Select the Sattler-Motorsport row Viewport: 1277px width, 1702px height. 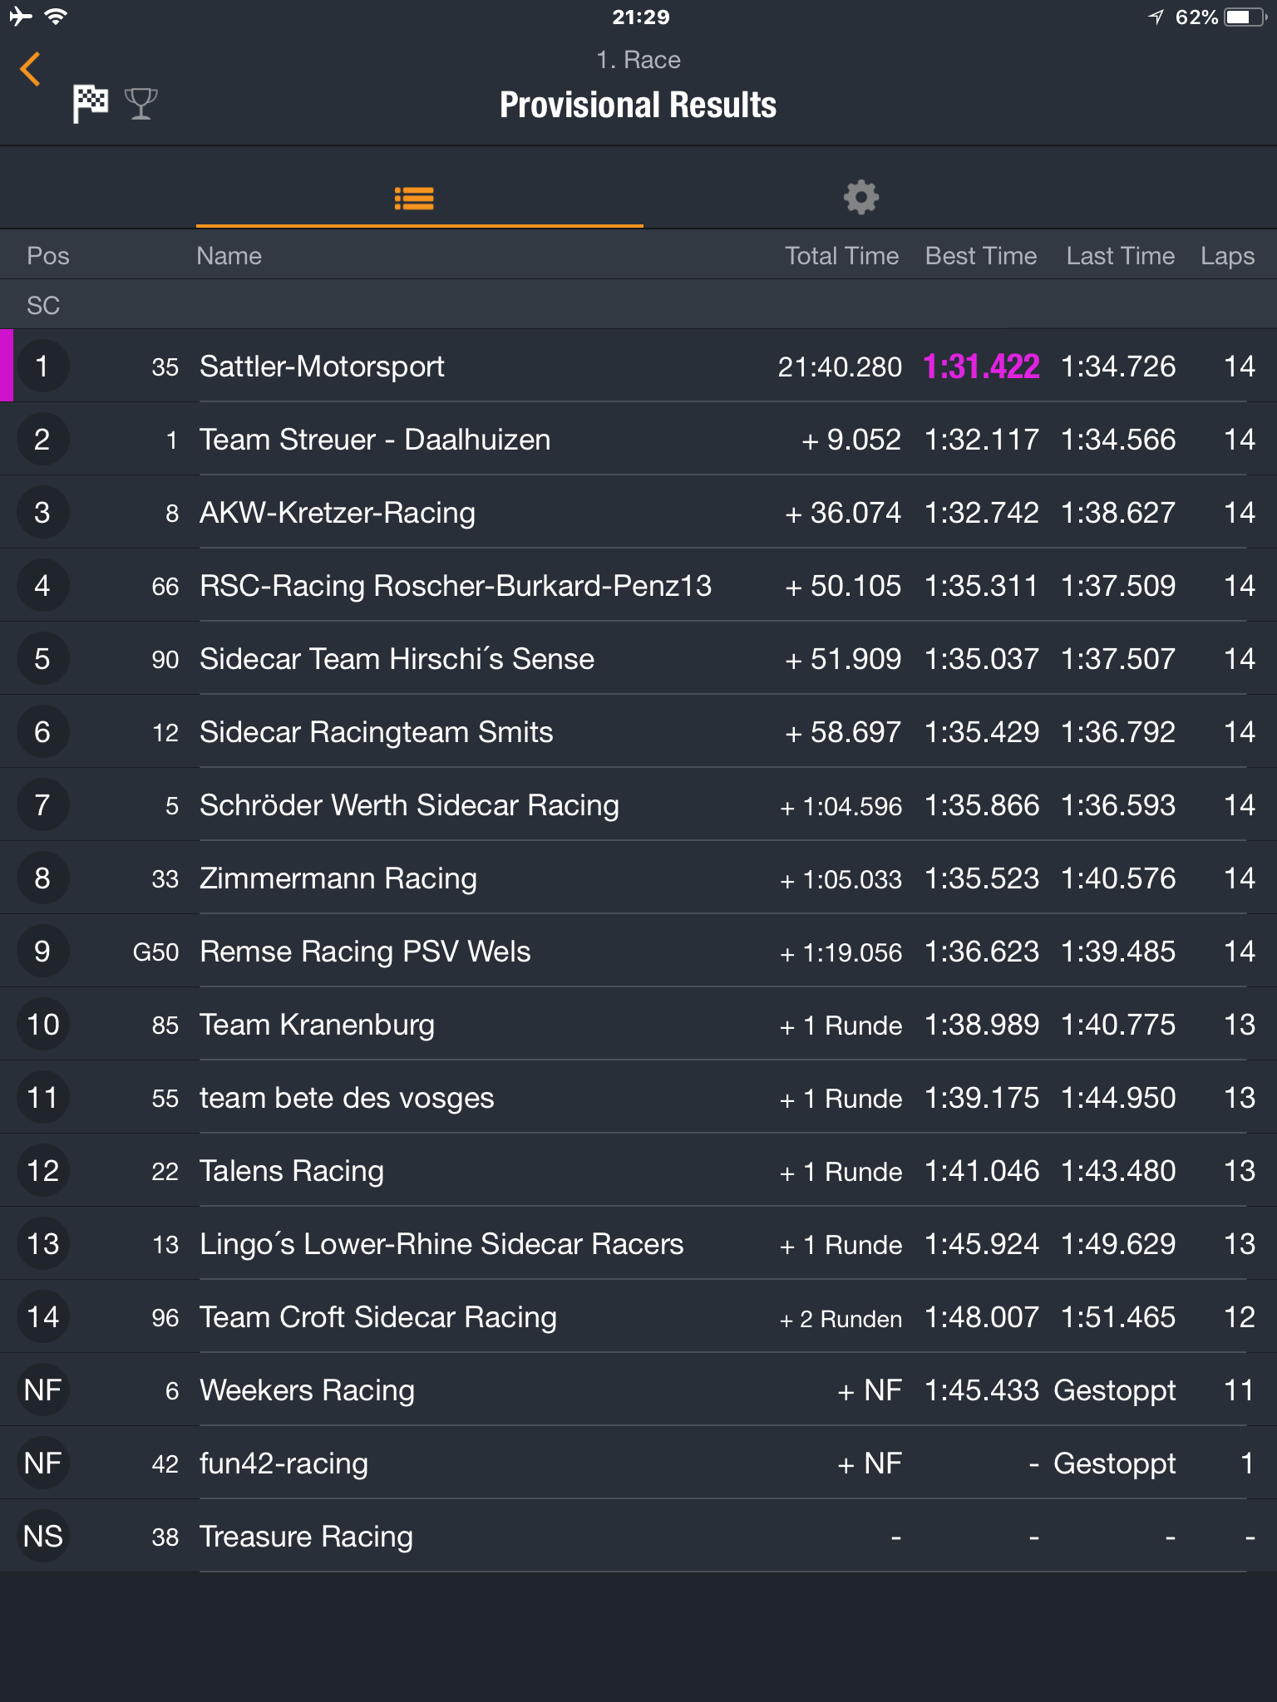[638, 366]
